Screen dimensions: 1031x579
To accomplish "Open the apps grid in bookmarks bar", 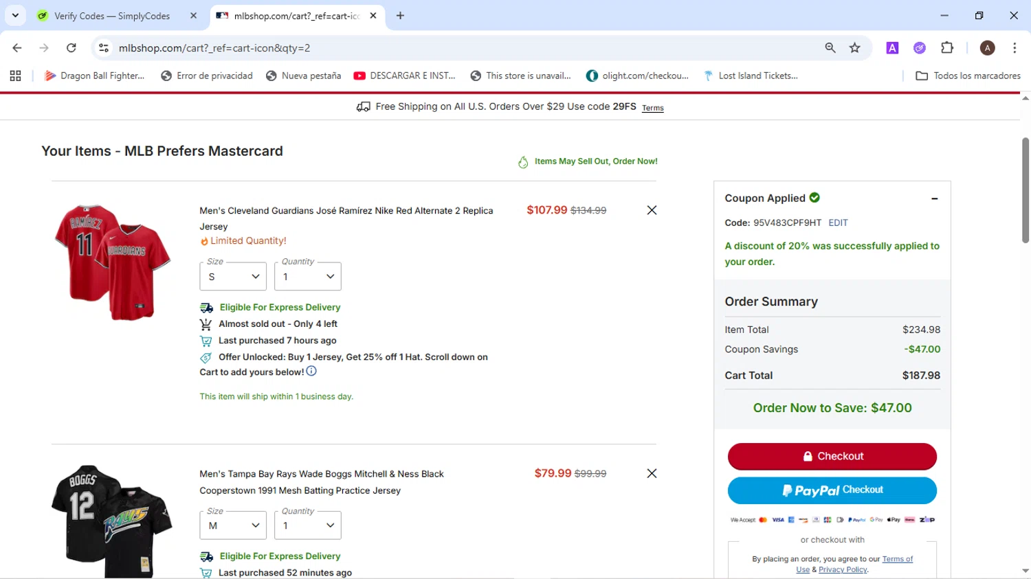I will coord(15,76).
